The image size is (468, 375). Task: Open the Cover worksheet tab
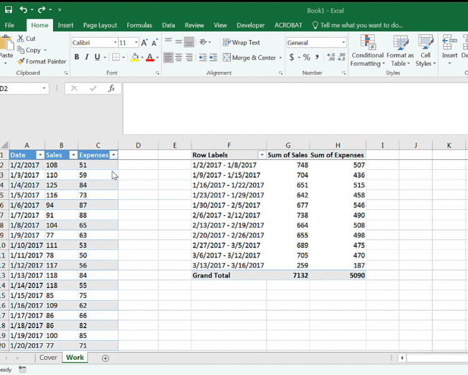(x=48, y=358)
